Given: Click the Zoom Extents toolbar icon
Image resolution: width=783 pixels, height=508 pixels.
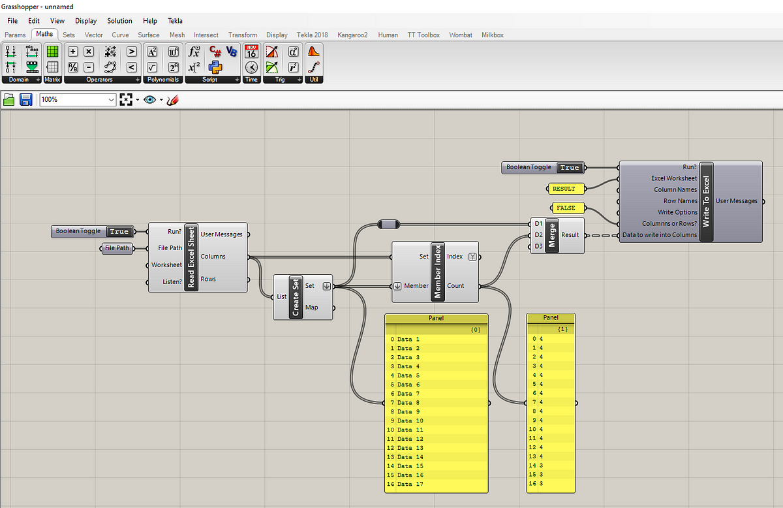Looking at the screenshot, I should click(x=126, y=99).
